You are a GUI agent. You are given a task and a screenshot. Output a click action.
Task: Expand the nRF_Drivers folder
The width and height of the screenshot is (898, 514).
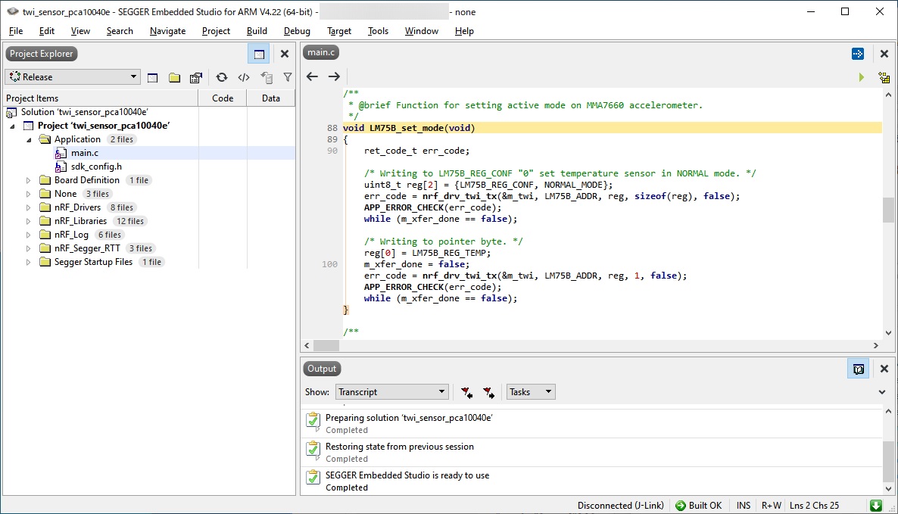click(x=29, y=207)
